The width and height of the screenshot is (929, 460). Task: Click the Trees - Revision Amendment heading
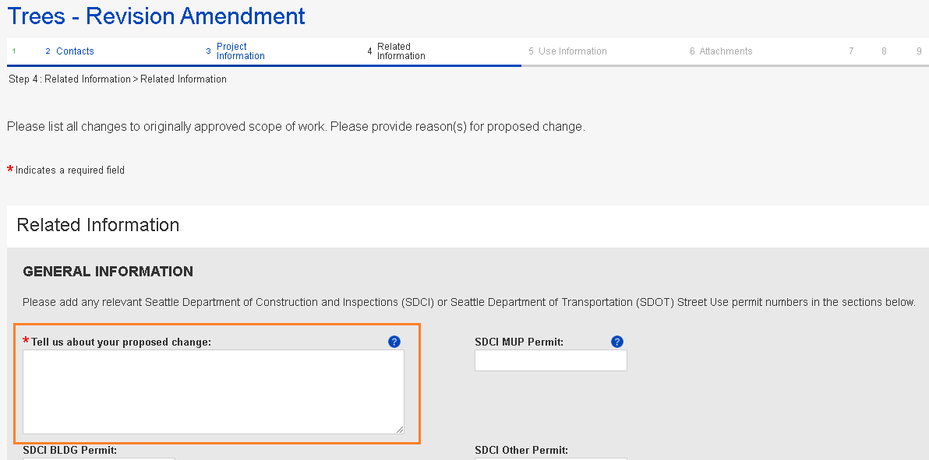point(157,16)
